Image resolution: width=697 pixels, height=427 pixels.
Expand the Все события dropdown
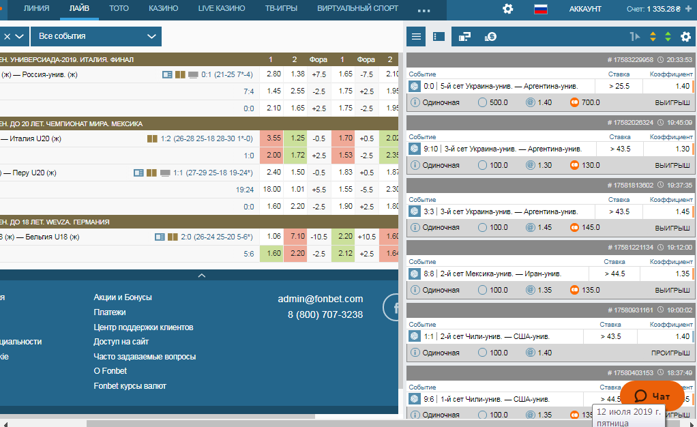coord(96,36)
